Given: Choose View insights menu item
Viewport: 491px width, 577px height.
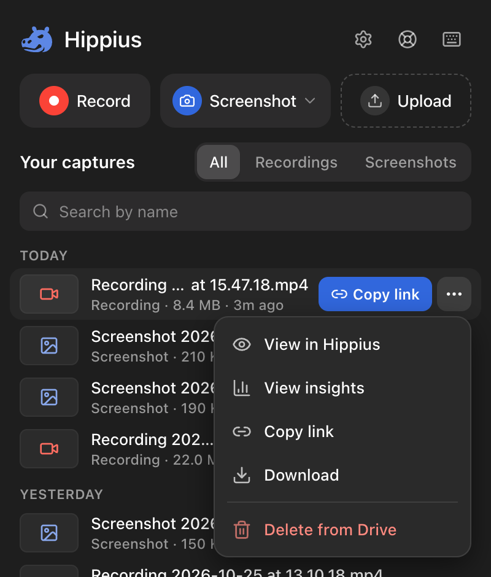Looking at the screenshot, I should tap(342, 388).
